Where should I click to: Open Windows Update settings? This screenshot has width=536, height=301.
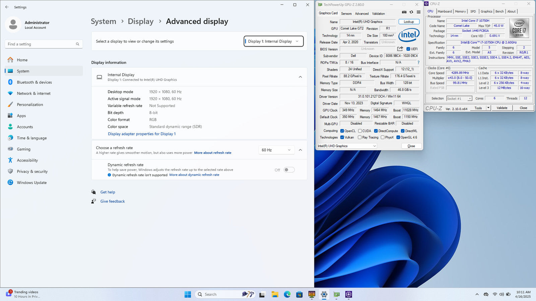[x=44, y=183]
